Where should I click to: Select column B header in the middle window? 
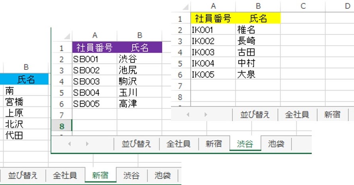[140, 35]
